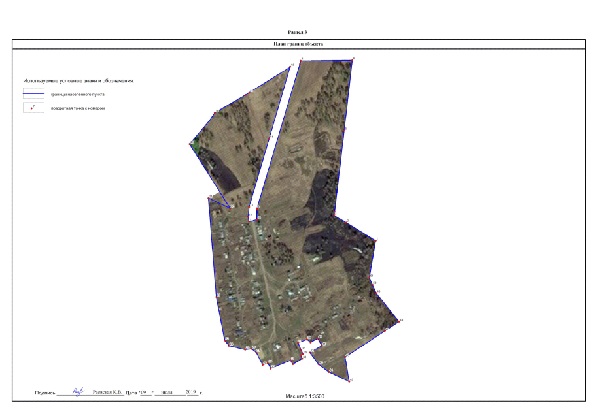
Task: Click turning point 48 on the eastern corner
Action: pos(398,321)
